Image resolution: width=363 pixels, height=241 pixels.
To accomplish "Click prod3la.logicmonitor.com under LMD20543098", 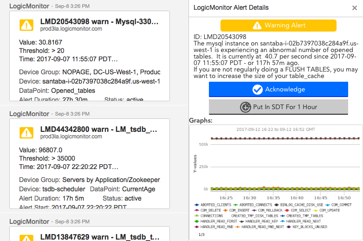I will click(x=71, y=29).
